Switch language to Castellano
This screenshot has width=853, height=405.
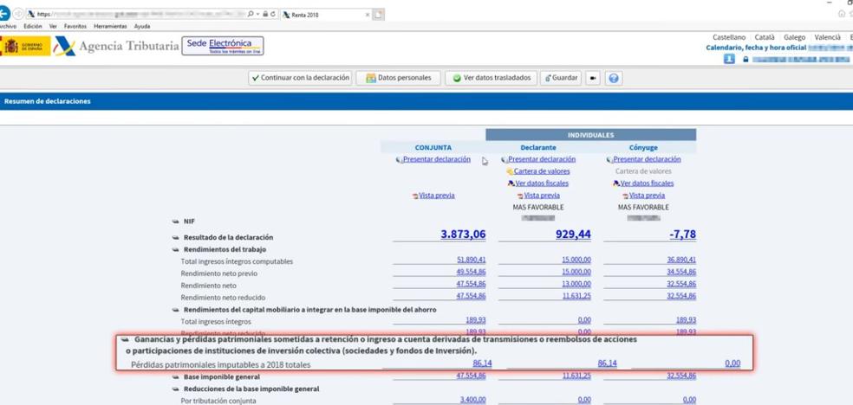point(729,37)
